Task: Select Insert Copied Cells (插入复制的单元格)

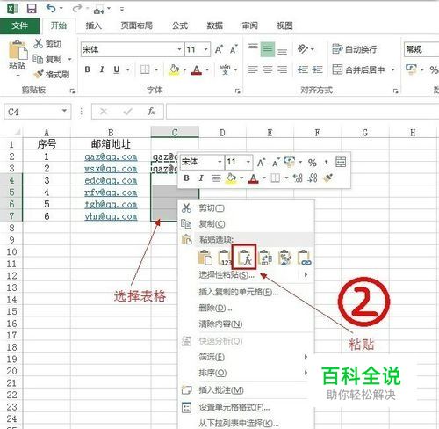Action: tap(246, 292)
